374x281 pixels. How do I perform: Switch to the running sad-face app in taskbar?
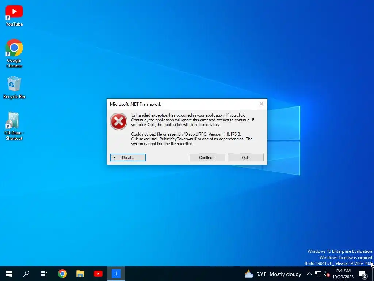116,274
